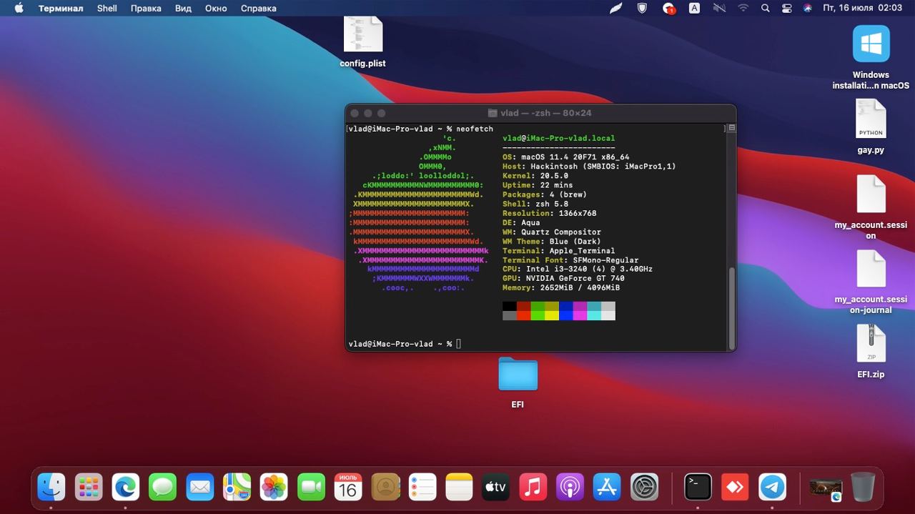
Task: Click the bright green color block in neofetch output
Action: click(x=538, y=315)
